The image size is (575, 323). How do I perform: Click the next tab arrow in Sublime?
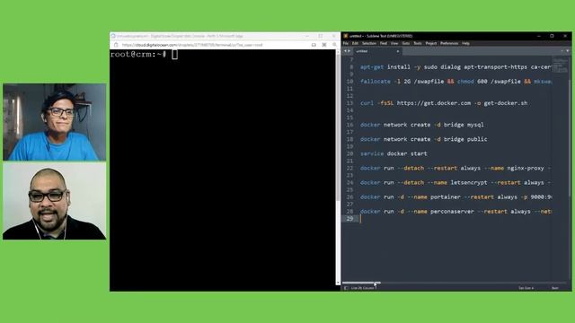pyautogui.click(x=349, y=51)
